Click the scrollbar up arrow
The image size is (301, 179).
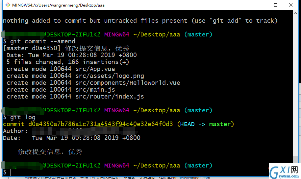(295, 13)
